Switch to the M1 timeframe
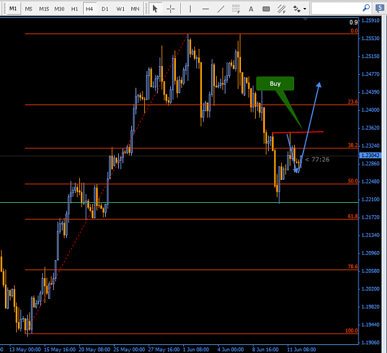This screenshot has width=387, height=353. (13, 9)
